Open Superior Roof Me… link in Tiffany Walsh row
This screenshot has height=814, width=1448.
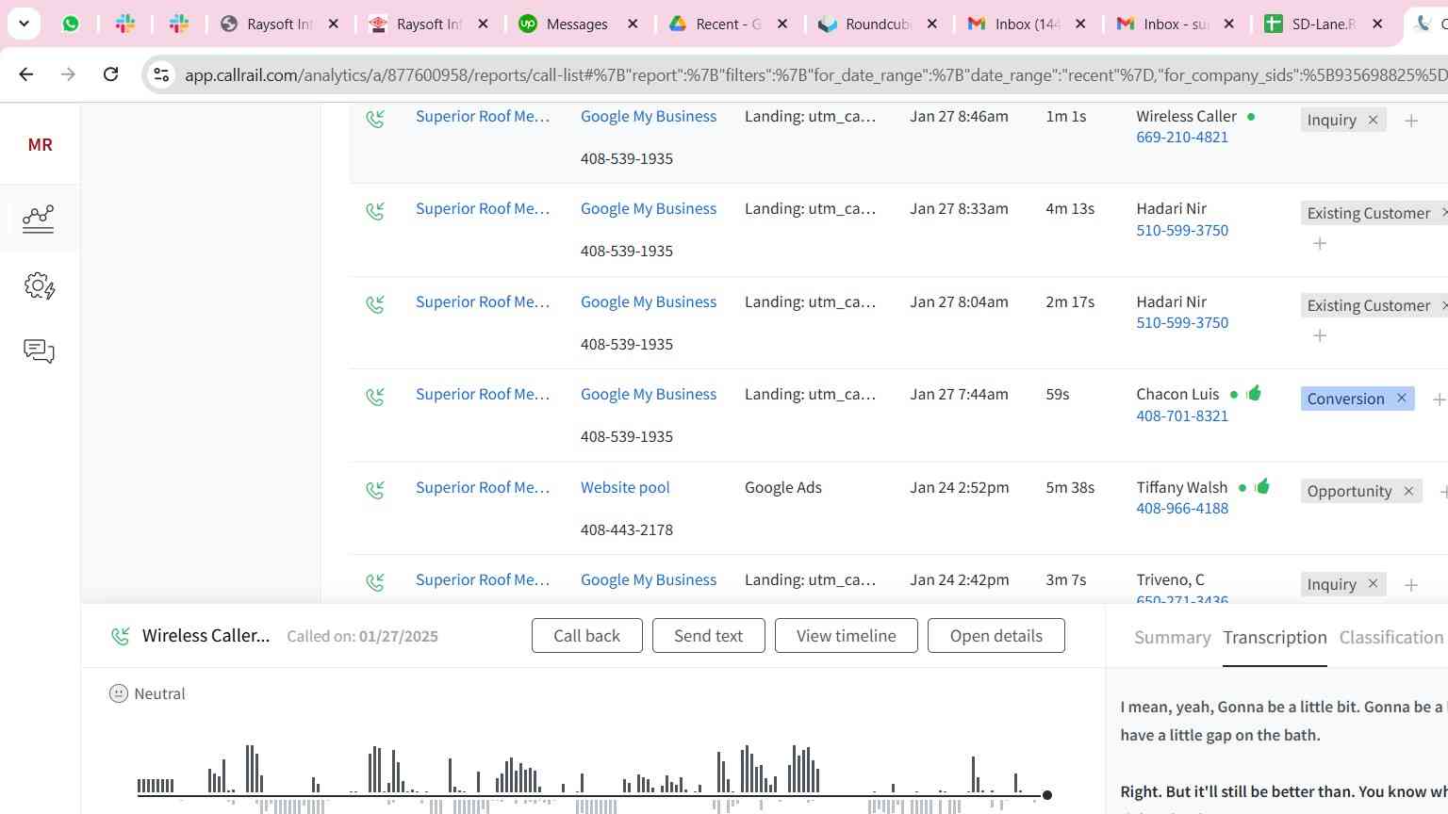point(483,487)
